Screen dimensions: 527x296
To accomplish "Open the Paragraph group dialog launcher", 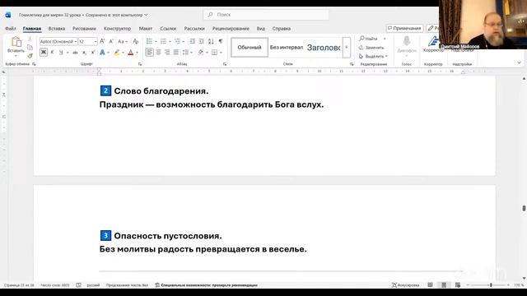I will (x=225, y=64).
